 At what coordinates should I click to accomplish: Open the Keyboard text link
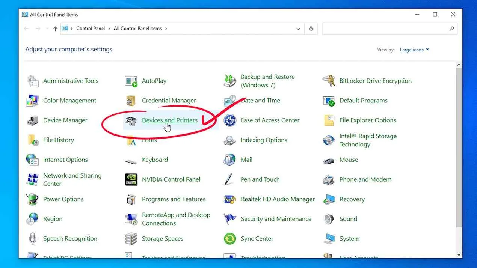(155, 160)
